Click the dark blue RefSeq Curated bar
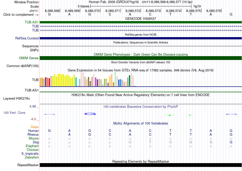 pos(141,38)
